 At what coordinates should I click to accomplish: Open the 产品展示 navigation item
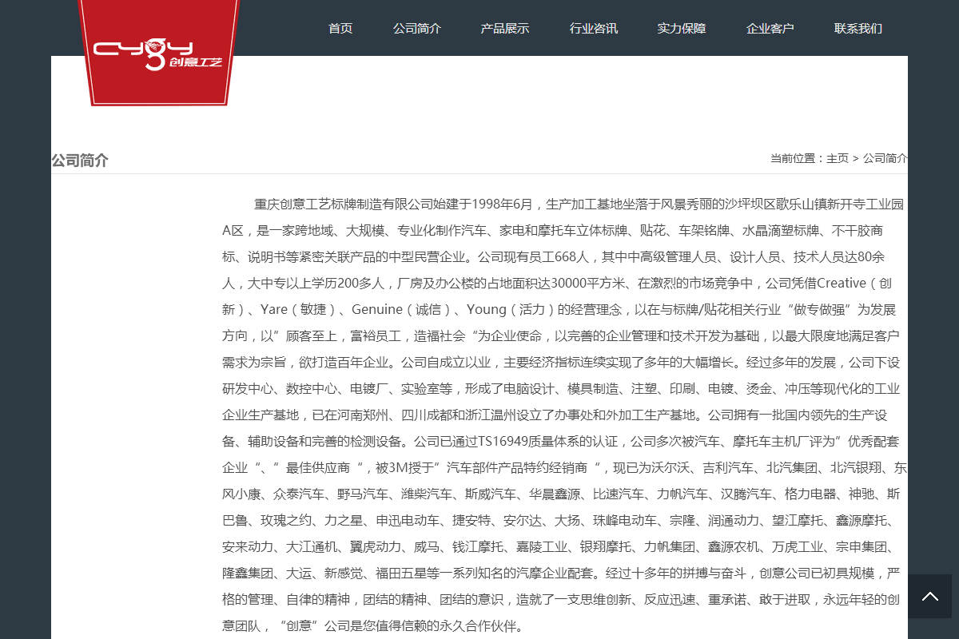click(x=505, y=29)
